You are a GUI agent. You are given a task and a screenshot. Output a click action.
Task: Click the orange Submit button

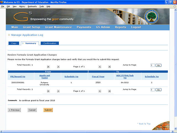coord(48,110)
